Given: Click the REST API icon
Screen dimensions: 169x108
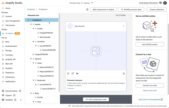Looking at the screenshot, I should 3,64.
